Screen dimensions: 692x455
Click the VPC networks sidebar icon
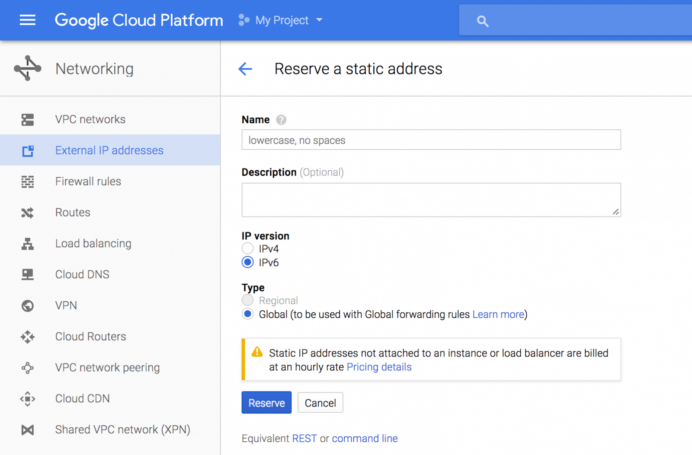coord(28,120)
